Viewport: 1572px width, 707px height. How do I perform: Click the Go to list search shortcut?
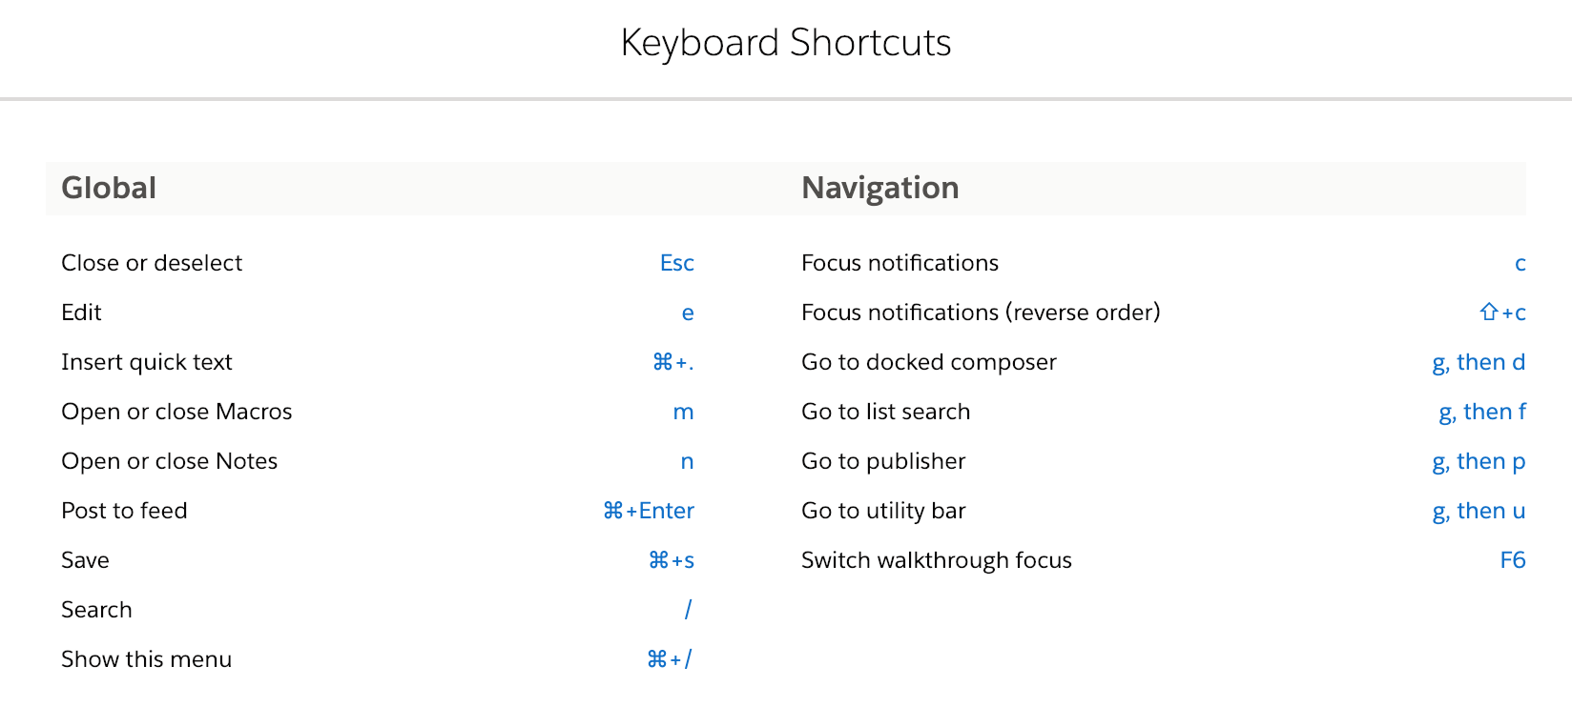(1481, 412)
